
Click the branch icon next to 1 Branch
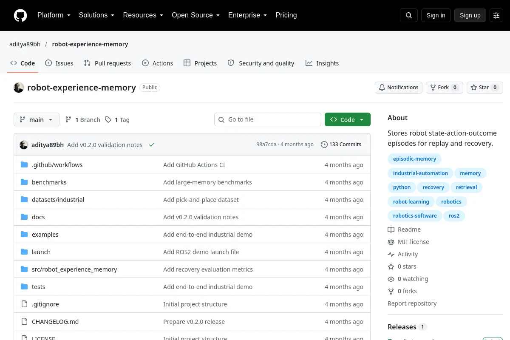tap(68, 120)
